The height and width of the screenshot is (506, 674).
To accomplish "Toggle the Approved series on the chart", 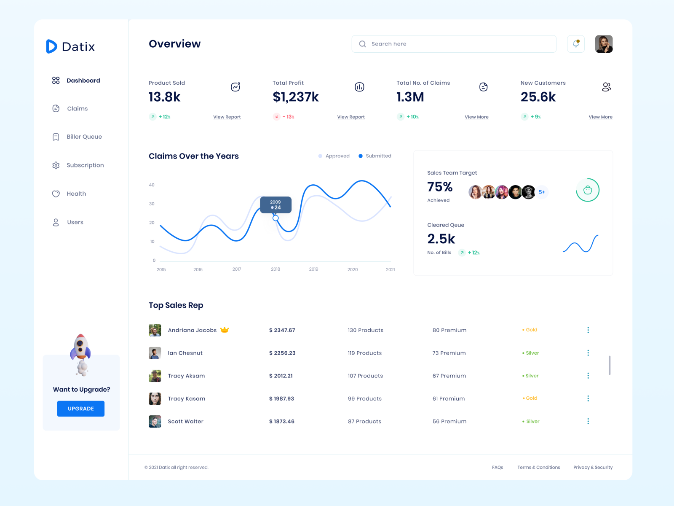I will (334, 156).
